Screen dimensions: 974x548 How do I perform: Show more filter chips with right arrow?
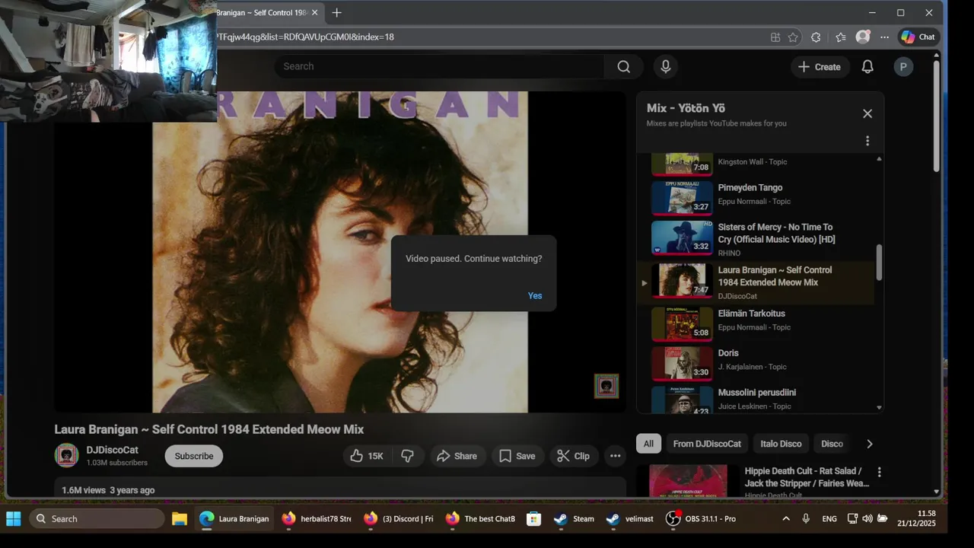pos(870,444)
